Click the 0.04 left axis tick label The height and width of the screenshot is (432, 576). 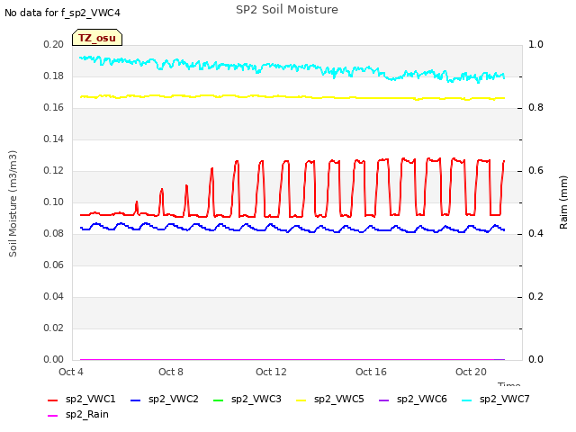[54, 296]
